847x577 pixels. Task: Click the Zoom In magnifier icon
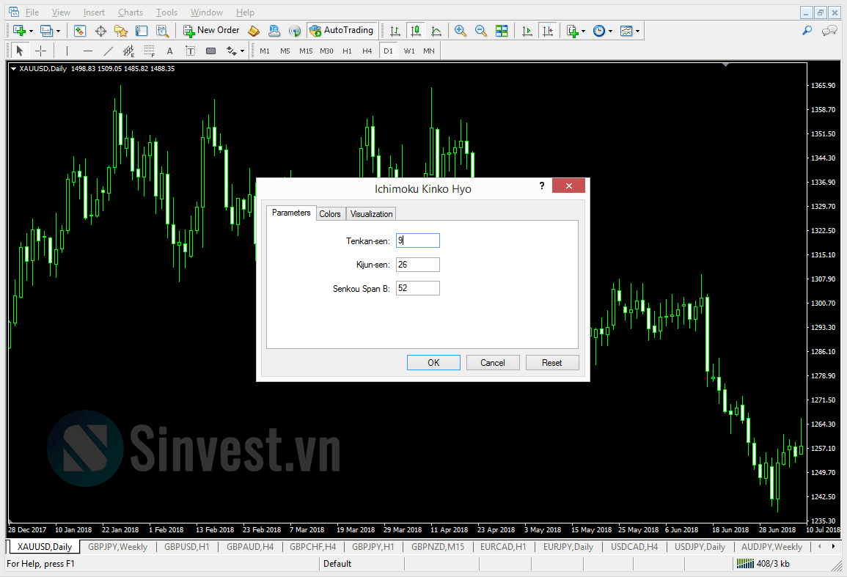460,31
